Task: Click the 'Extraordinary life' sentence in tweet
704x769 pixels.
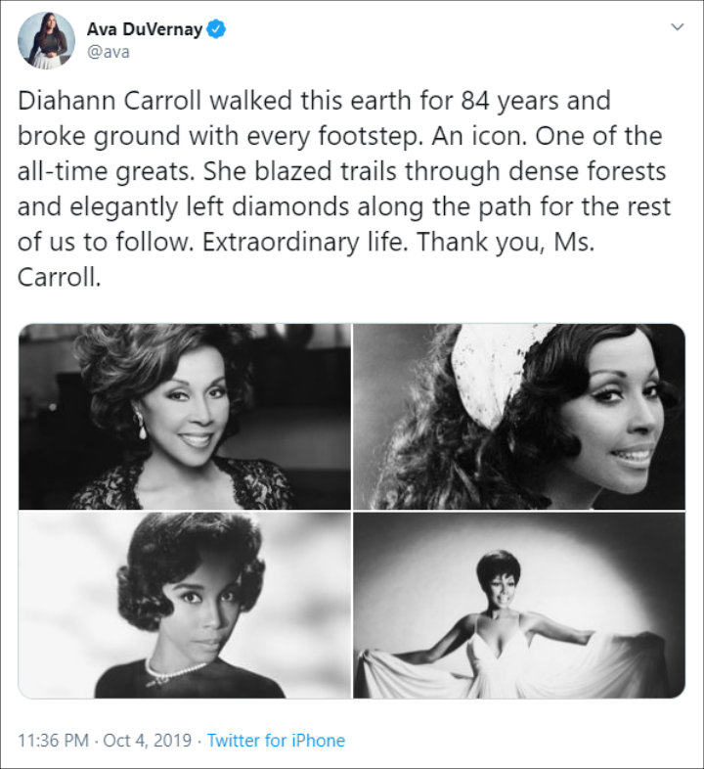Action: pyautogui.click(x=305, y=243)
